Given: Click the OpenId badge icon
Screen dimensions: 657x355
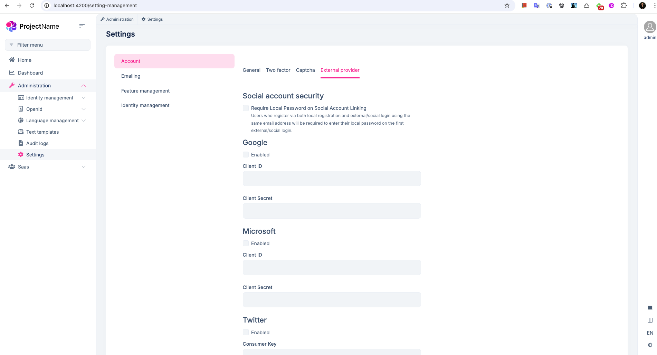Looking at the screenshot, I should pyautogui.click(x=21, y=109).
